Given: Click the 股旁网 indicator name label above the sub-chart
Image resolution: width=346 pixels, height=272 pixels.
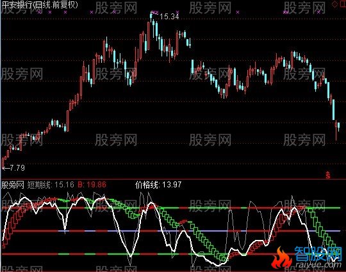Looking at the screenshot, I should [13, 185].
